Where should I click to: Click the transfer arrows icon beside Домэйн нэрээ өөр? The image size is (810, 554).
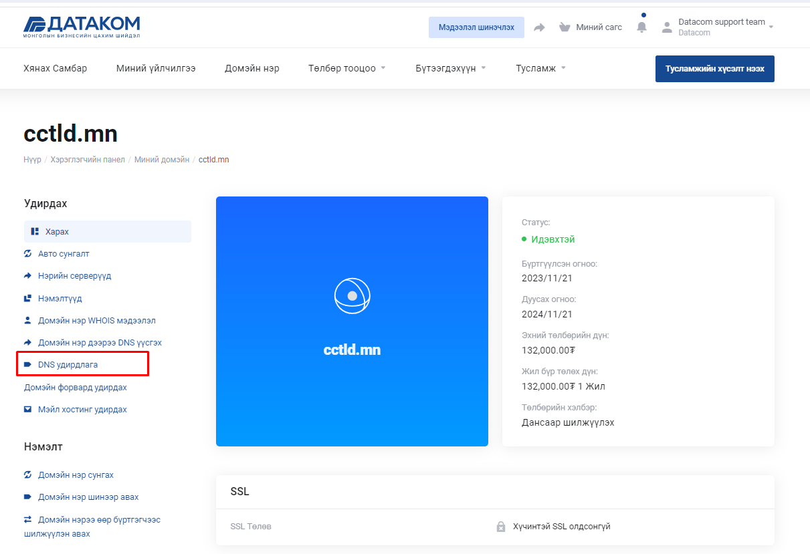[x=27, y=519]
